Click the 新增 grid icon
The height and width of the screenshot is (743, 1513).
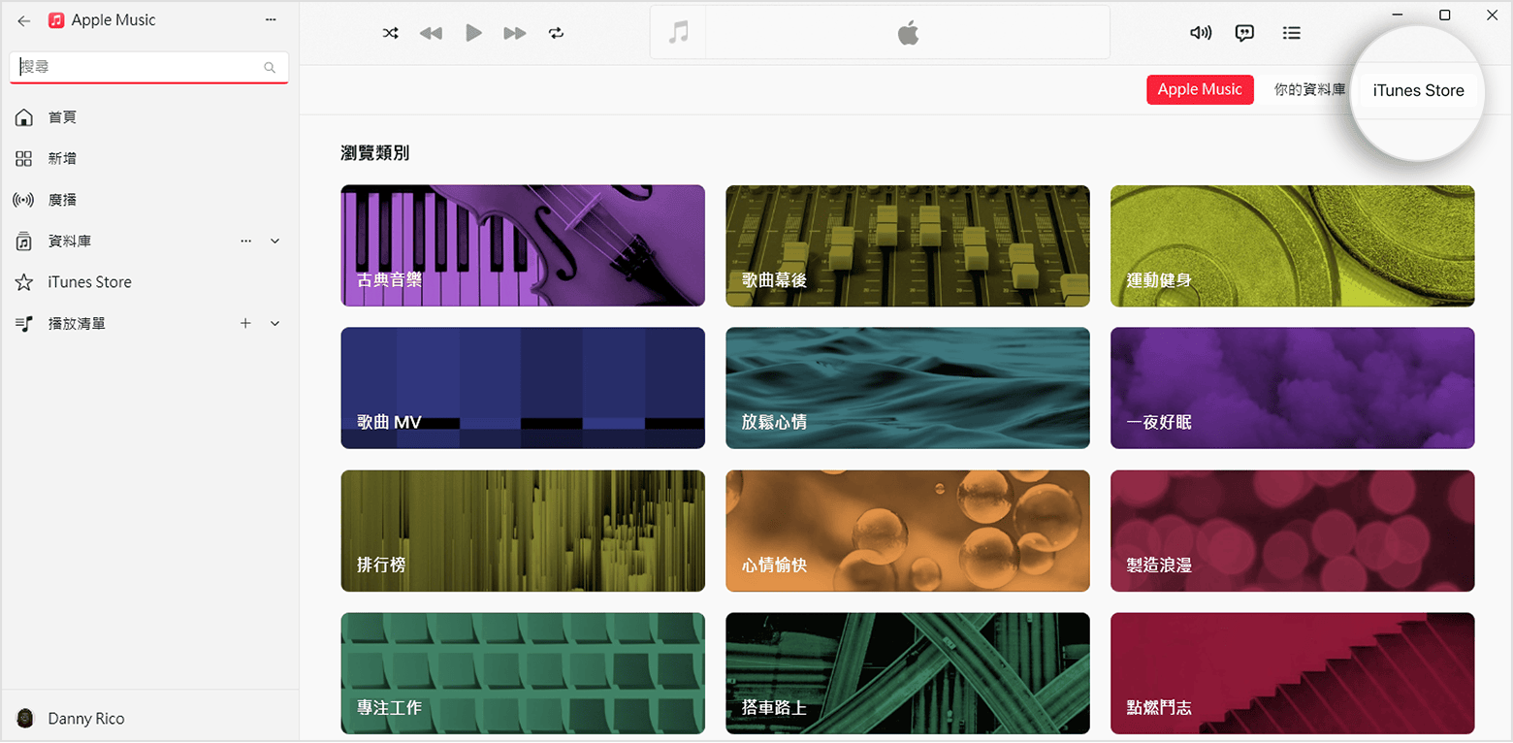24,158
